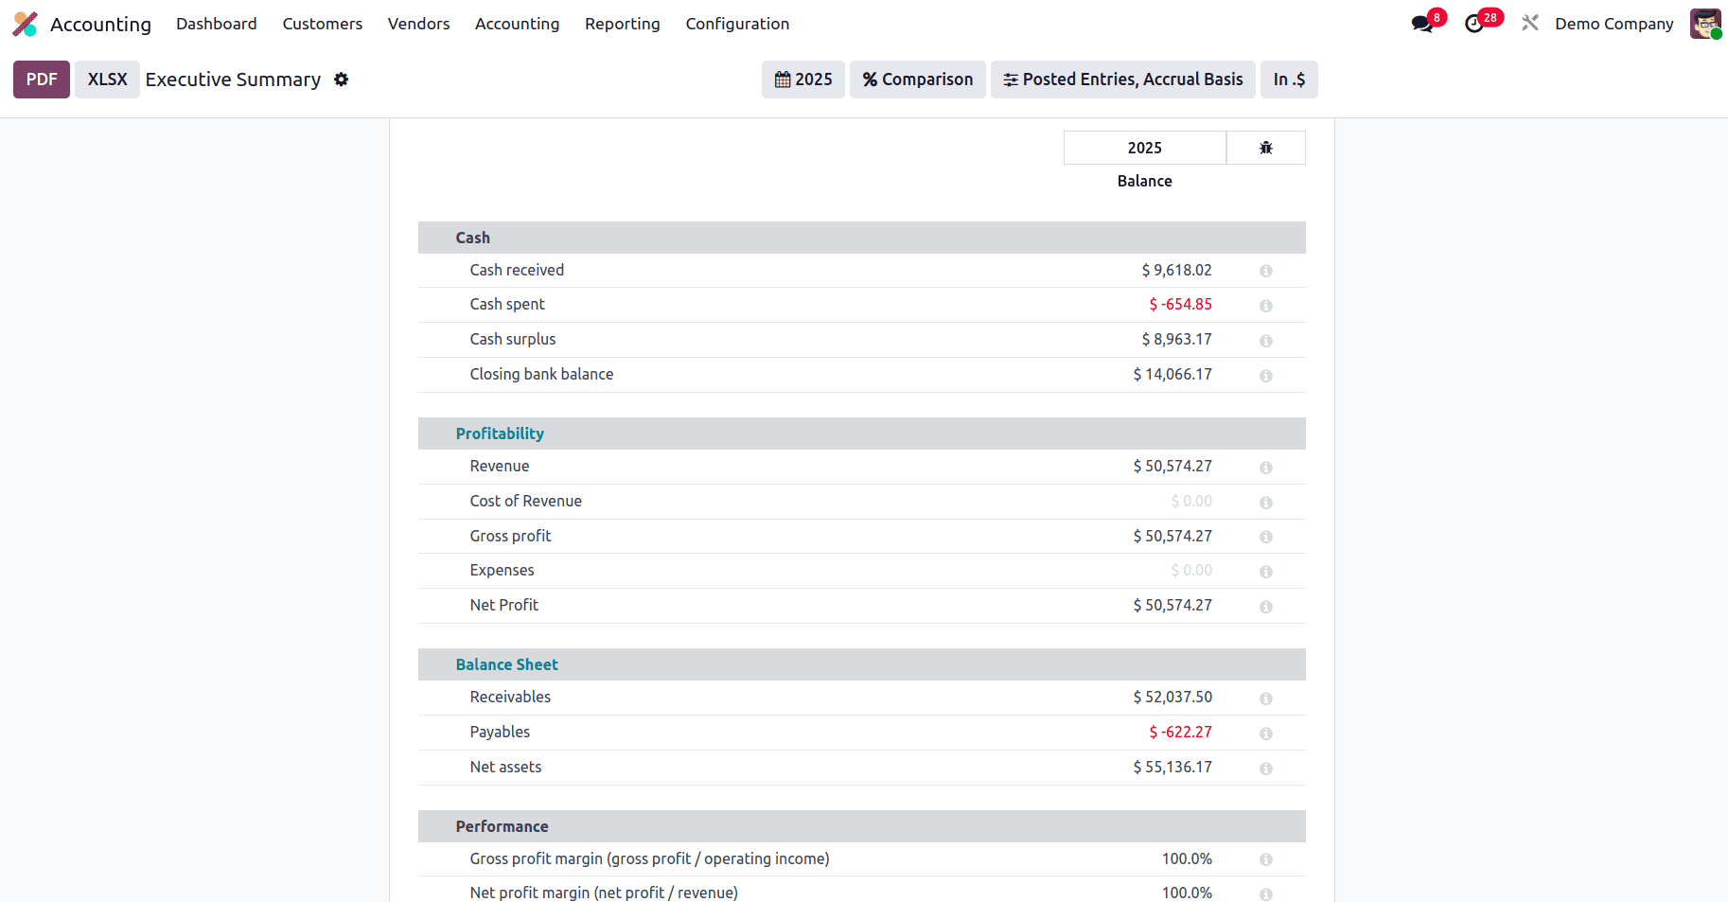Click the info icon beside Receivables
The height and width of the screenshot is (902, 1728).
point(1266,698)
